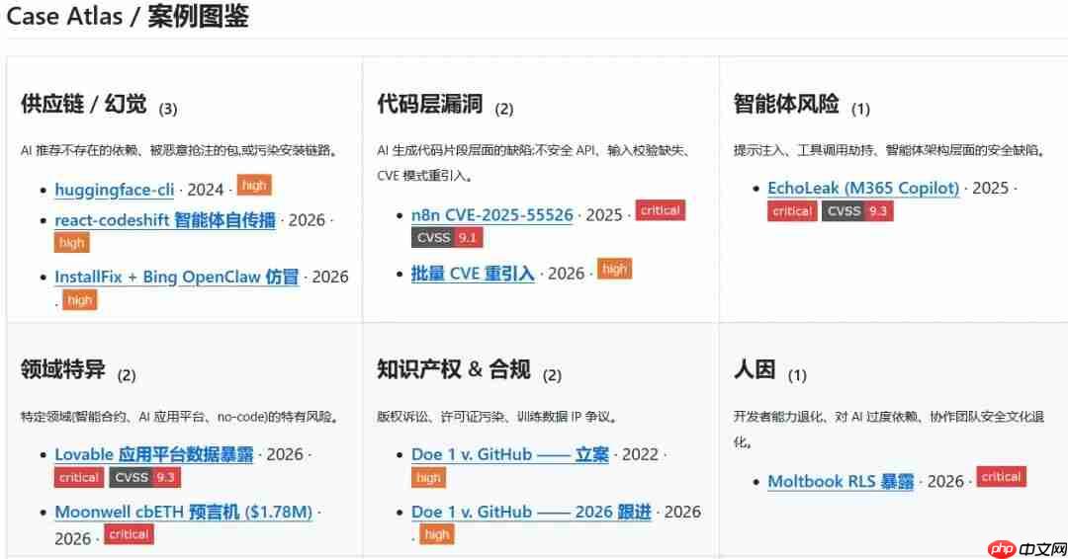Click the 2026 year after Moltbook RLS 暴露
Viewport: 1068px width, 559px height.
click(x=945, y=482)
